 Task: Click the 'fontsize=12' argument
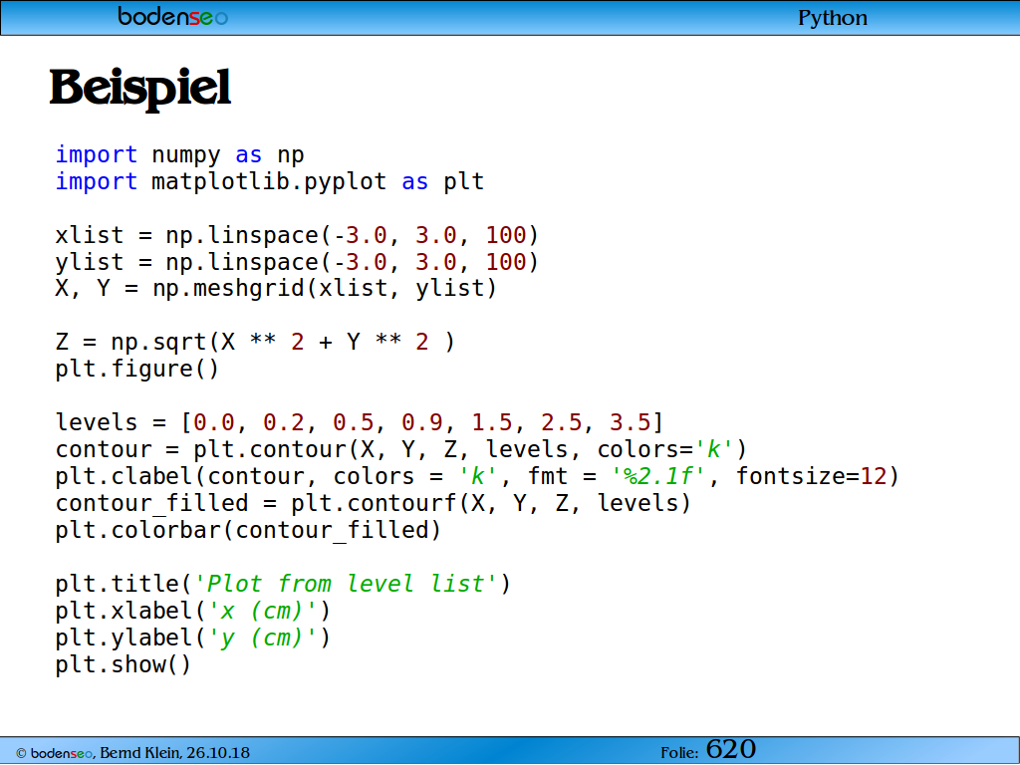(811, 477)
